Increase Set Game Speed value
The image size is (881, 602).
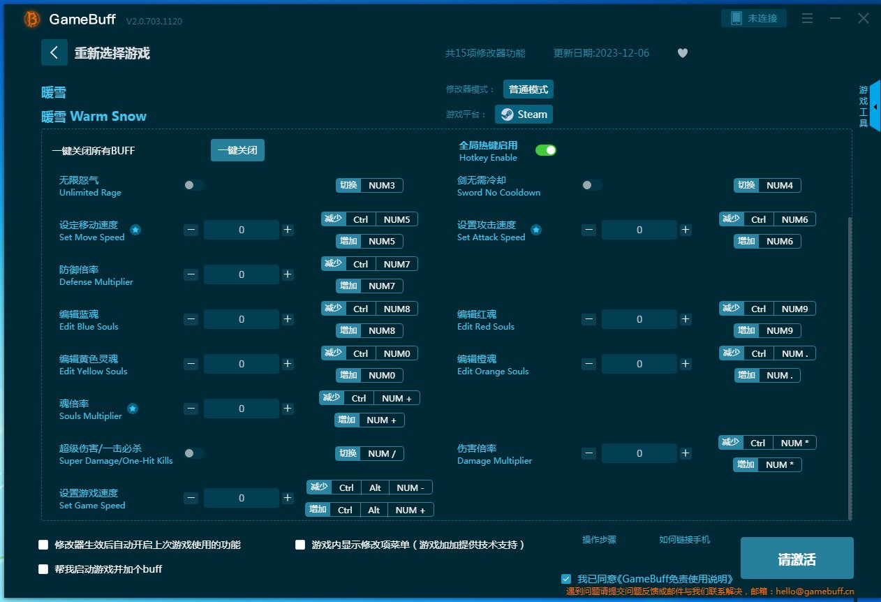287,498
